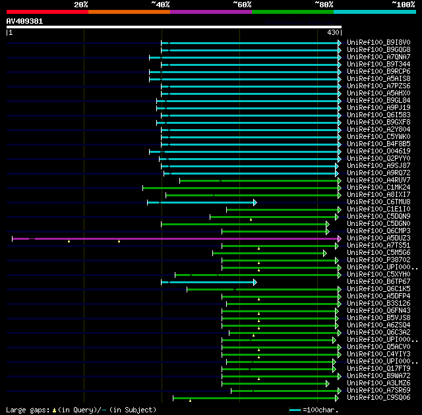Open hit UniRef100_A7QNA7
The image size is (422, 415).
(x=378, y=57)
